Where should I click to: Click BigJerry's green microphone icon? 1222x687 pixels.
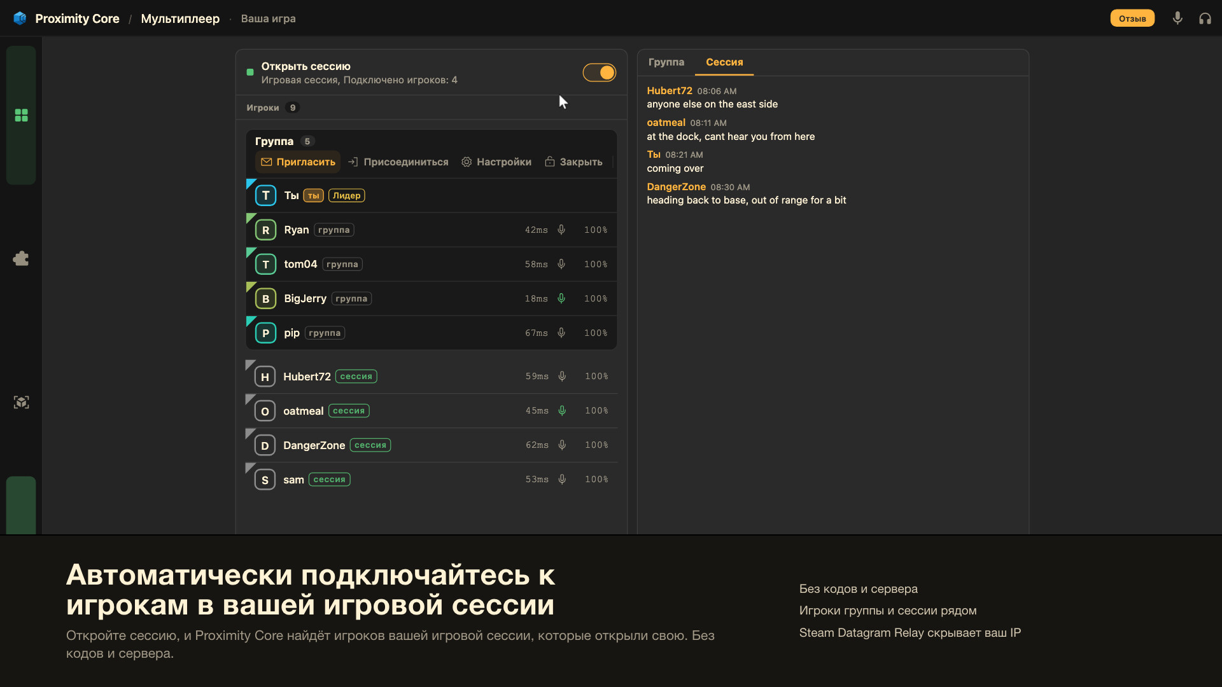[x=561, y=298]
